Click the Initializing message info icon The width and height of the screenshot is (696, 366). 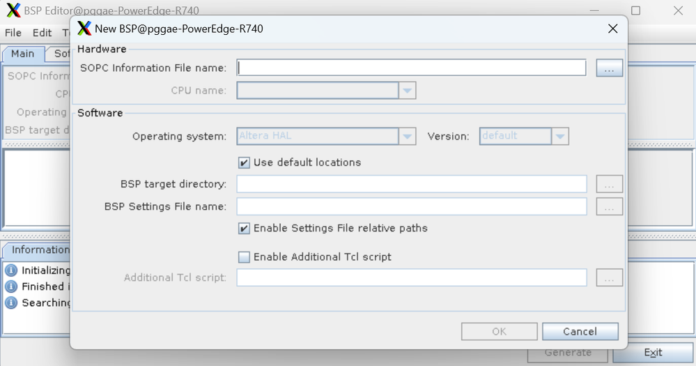tap(11, 270)
